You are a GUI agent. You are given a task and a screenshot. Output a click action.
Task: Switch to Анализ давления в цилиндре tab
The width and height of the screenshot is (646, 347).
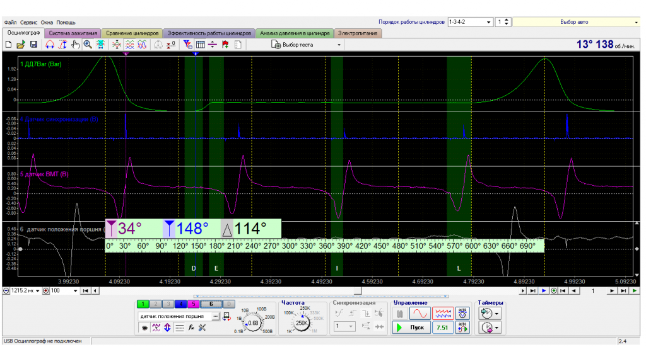click(x=295, y=33)
